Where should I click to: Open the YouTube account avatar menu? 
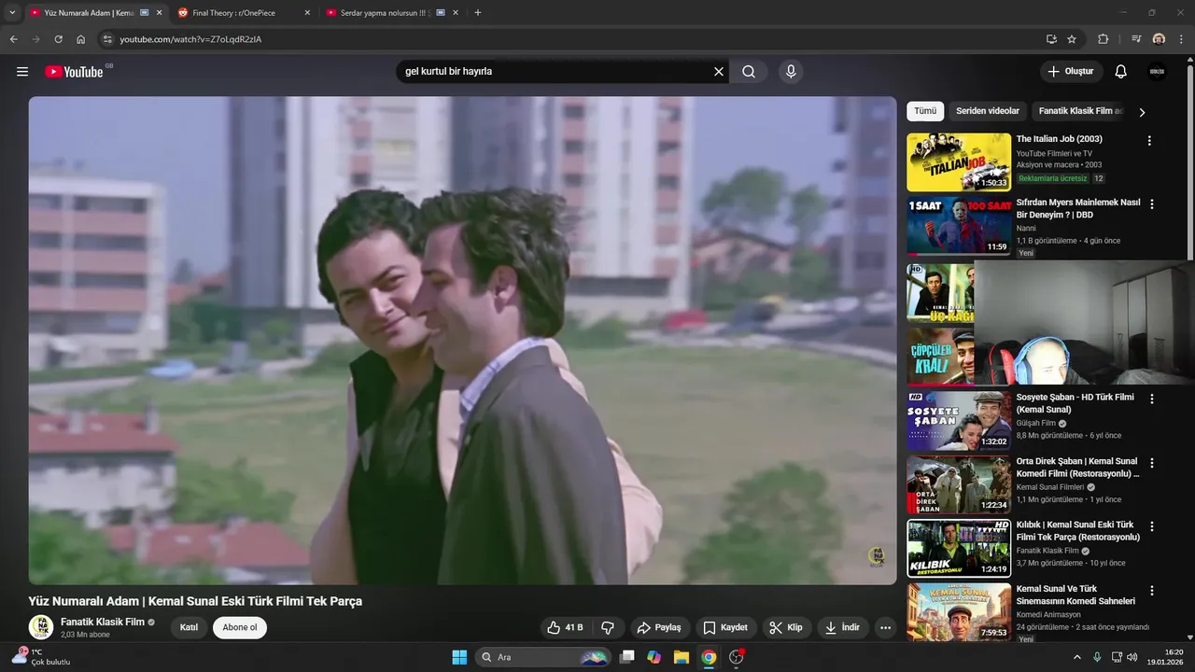(x=1157, y=72)
